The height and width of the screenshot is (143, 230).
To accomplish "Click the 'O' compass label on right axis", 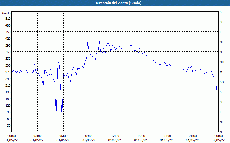I will click(x=221, y=72).
